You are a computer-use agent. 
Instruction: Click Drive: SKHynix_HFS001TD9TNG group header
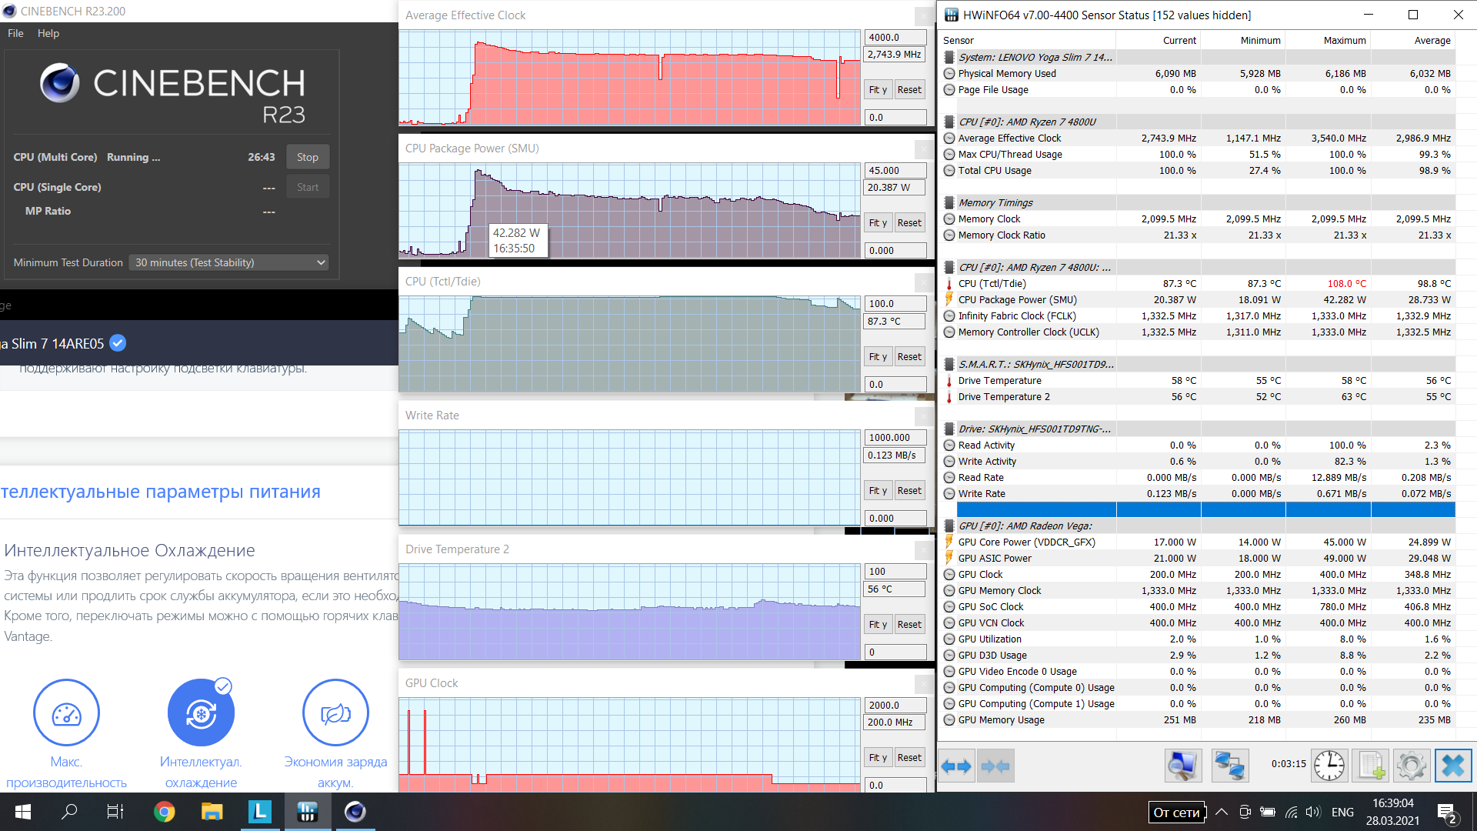[1035, 429]
